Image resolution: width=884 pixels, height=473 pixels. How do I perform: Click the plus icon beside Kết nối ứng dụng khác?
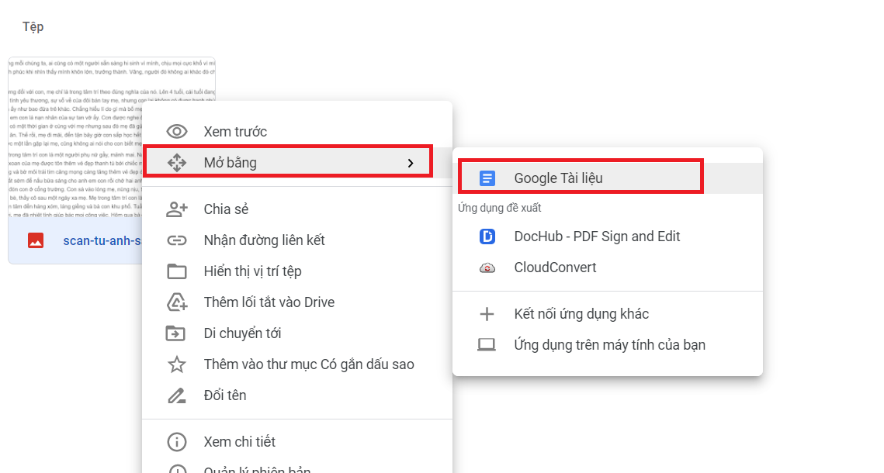coord(487,314)
